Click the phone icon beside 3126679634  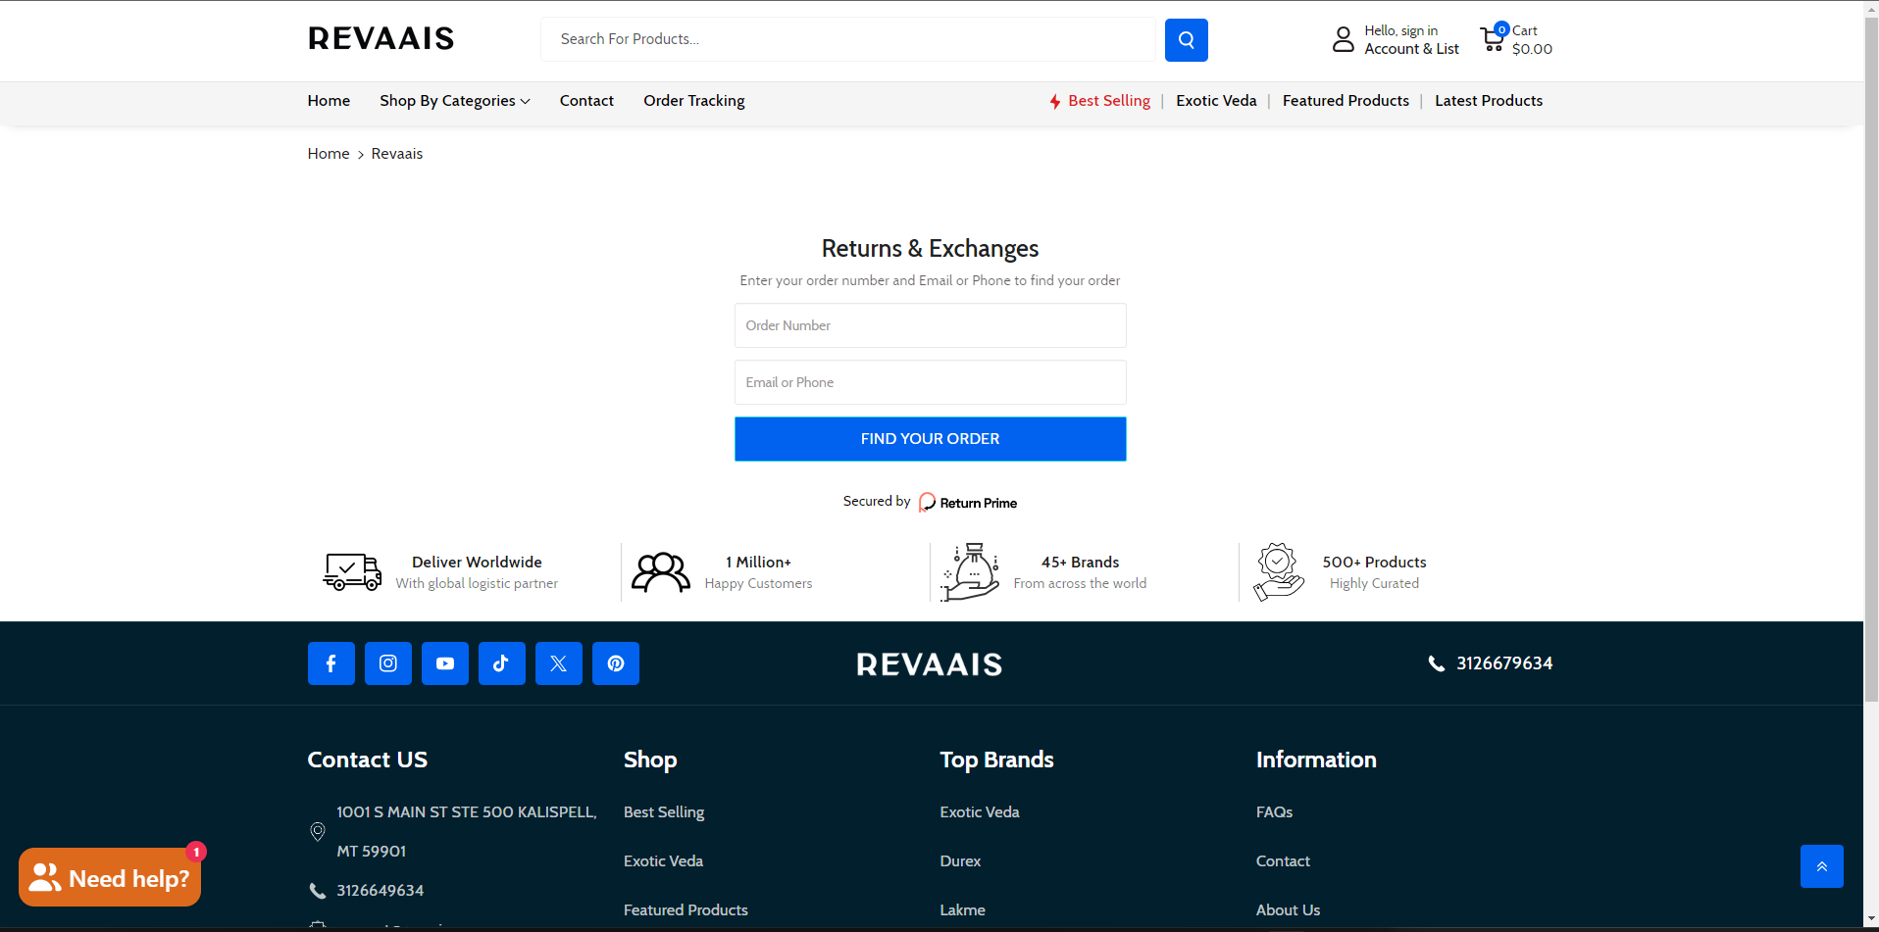pos(1437,663)
